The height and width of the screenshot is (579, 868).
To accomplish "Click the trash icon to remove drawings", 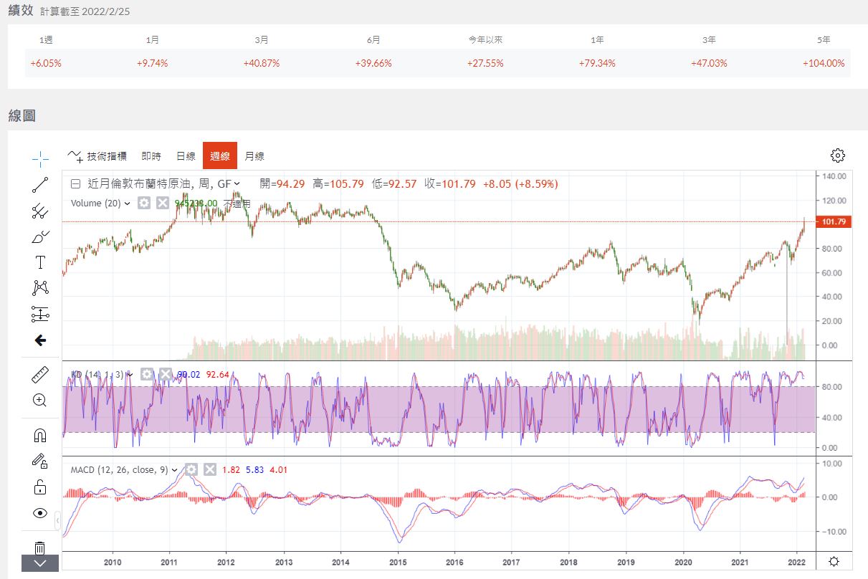I will point(40,548).
